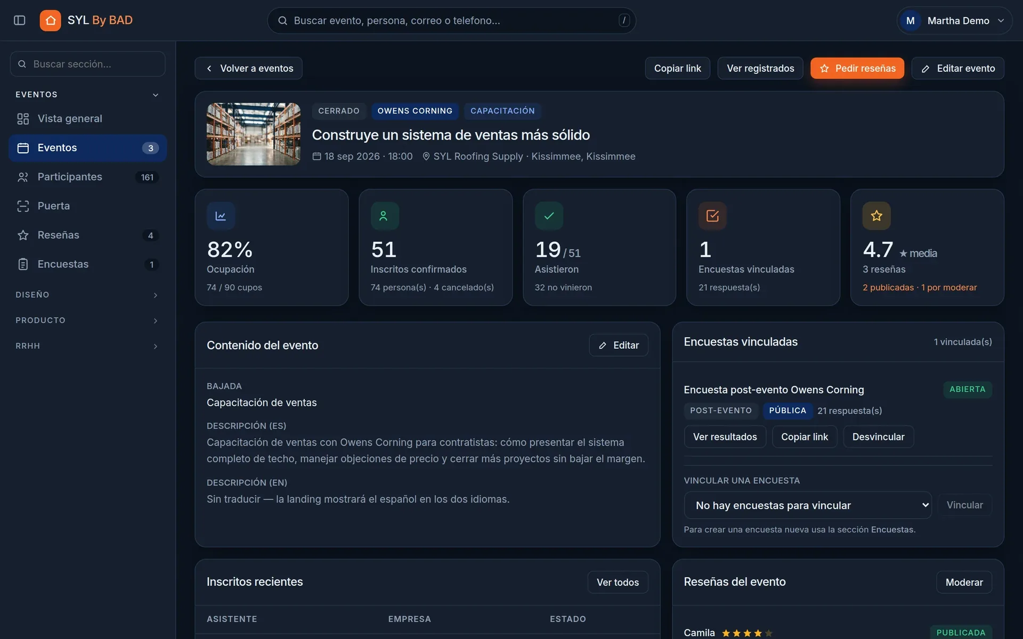The image size is (1023, 639).
Task: Collapse the EVENTOS sidebar section
Action: [156, 95]
